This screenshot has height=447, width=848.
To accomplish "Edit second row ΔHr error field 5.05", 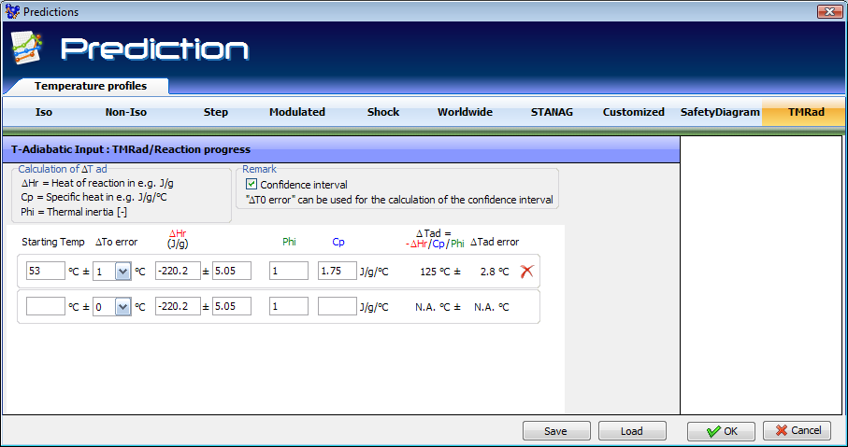I will tap(232, 307).
